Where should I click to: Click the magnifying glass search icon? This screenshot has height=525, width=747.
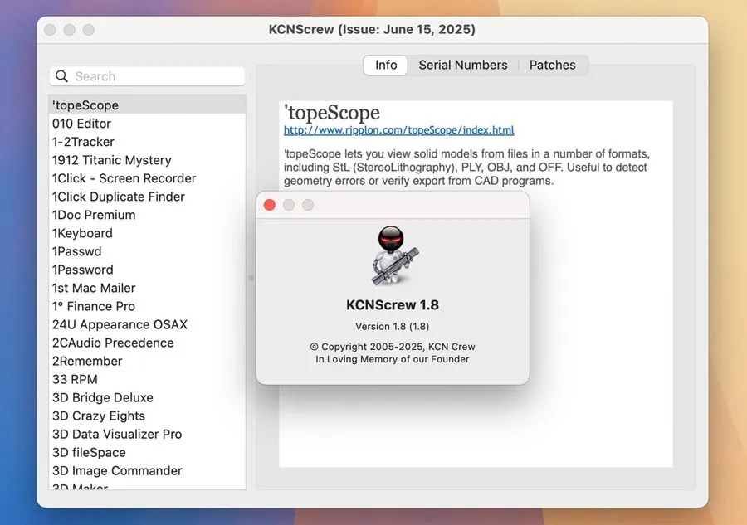point(61,76)
